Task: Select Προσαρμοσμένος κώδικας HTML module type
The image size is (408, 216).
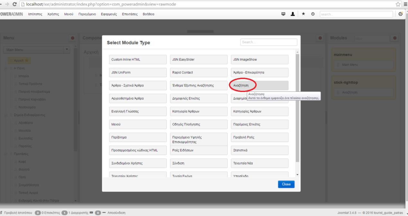Action: pyautogui.click(x=137, y=150)
